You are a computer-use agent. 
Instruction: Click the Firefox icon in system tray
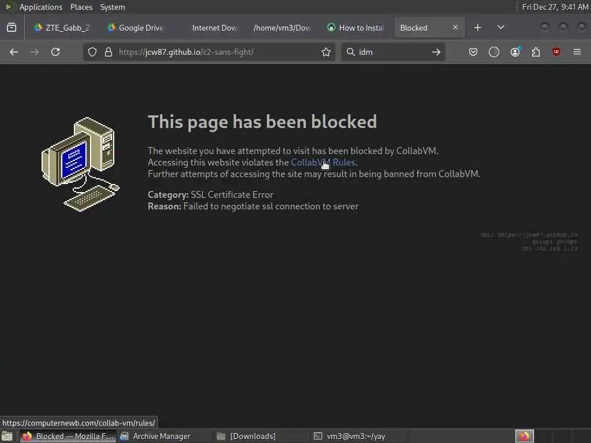[x=524, y=436]
